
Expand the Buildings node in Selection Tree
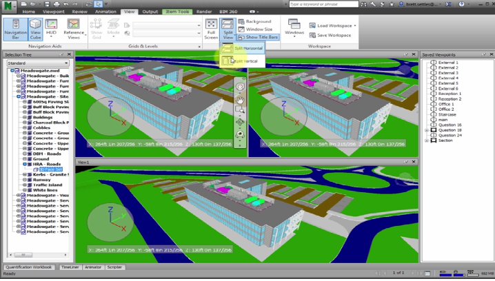tap(25, 117)
